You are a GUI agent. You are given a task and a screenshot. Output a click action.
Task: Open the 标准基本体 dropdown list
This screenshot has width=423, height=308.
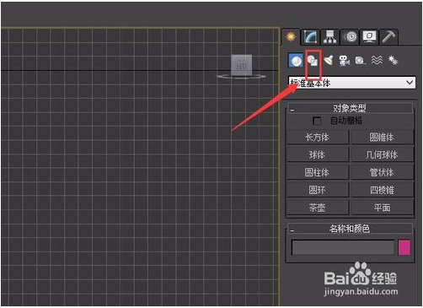351,83
